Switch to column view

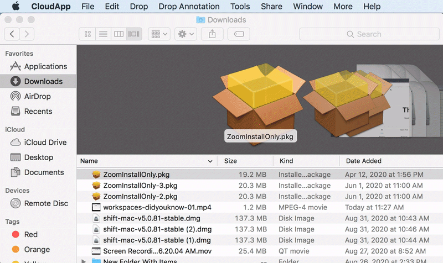pyautogui.click(x=119, y=34)
